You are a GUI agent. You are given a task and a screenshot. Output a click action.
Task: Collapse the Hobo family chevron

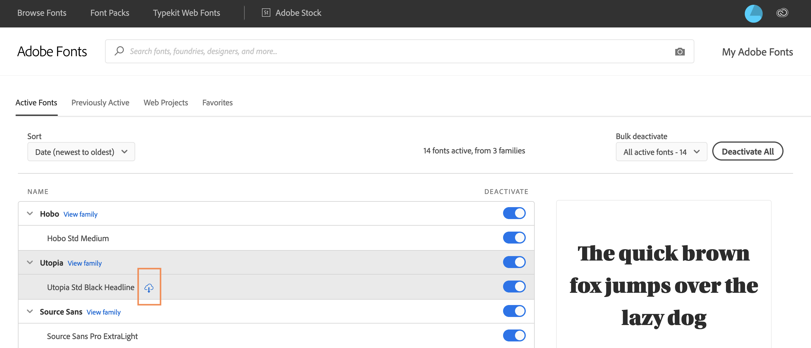30,213
